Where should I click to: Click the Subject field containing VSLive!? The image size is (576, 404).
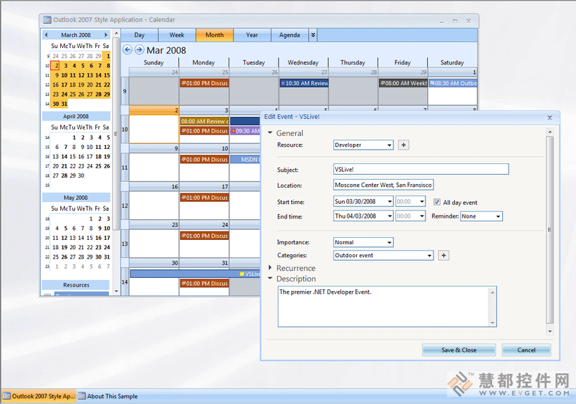click(421, 169)
